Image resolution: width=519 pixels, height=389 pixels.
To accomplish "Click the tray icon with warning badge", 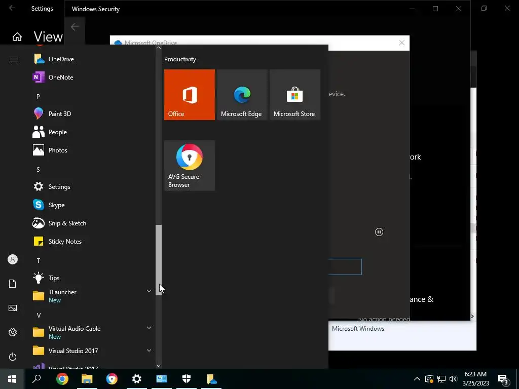I will [x=429, y=379].
